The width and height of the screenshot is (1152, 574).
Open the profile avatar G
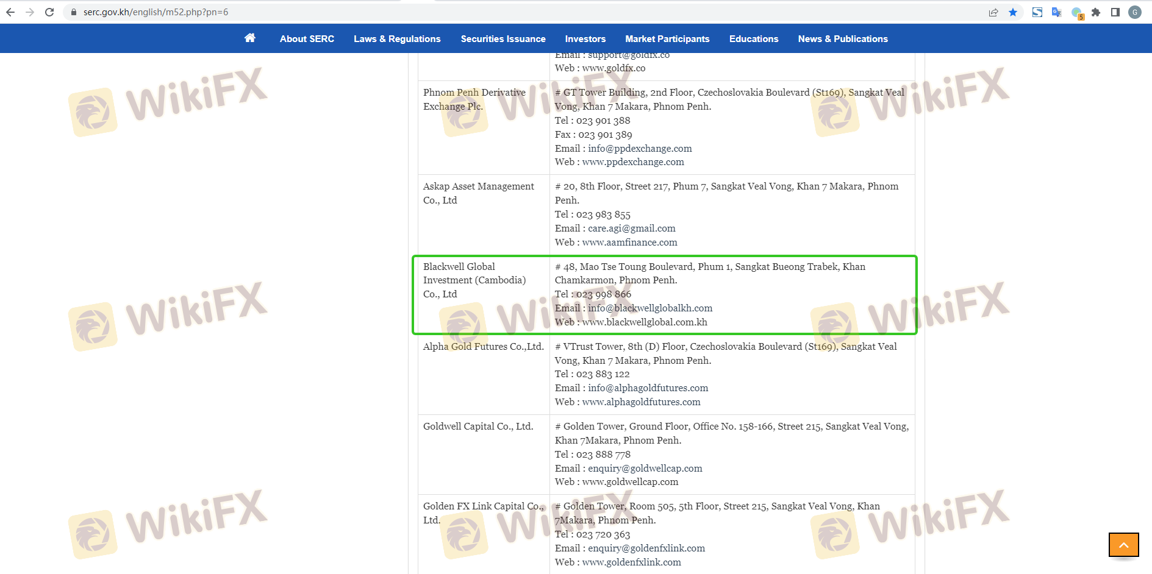pos(1135,12)
